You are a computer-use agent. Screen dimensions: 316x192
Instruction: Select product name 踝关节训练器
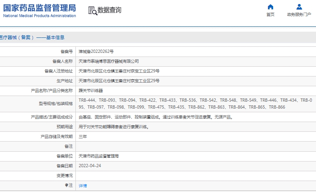[x=91, y=91]
